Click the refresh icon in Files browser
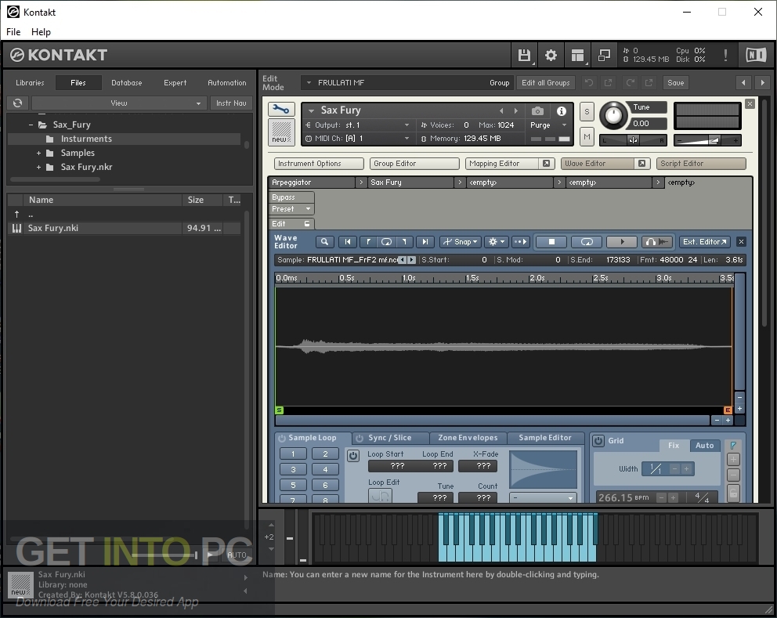The image size is (777, 618). click(x=18, y=103)
